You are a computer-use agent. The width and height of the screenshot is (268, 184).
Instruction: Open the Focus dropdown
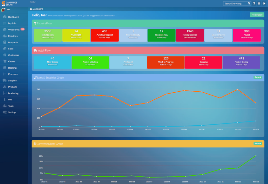[x=33, y=2]
